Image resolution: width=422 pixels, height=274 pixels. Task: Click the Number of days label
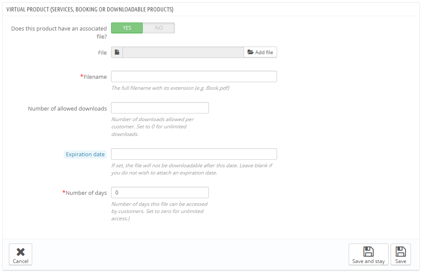(x=85, y=193)
